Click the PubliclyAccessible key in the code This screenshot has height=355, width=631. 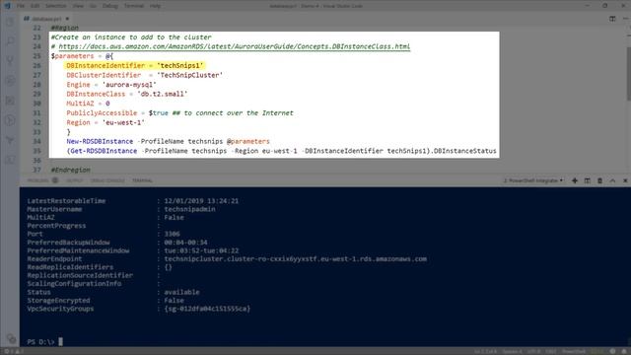[x=102, y=113]
